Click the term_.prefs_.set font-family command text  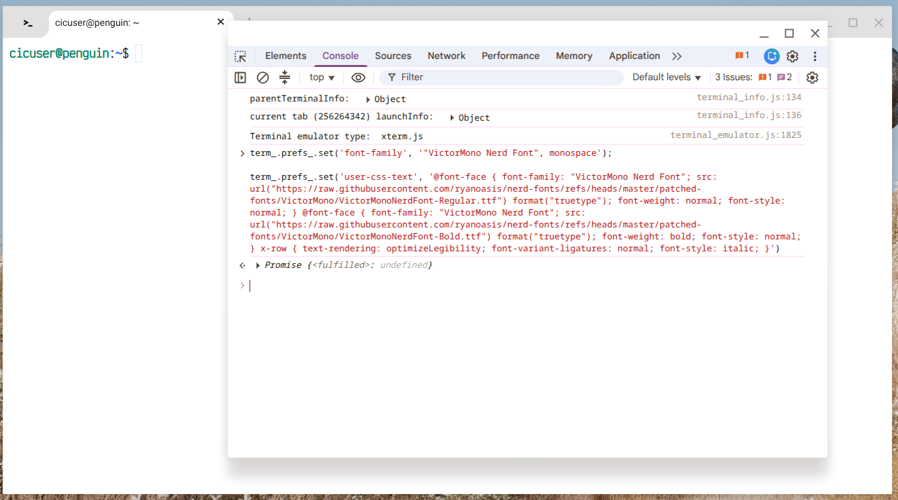tap(431, 153)
